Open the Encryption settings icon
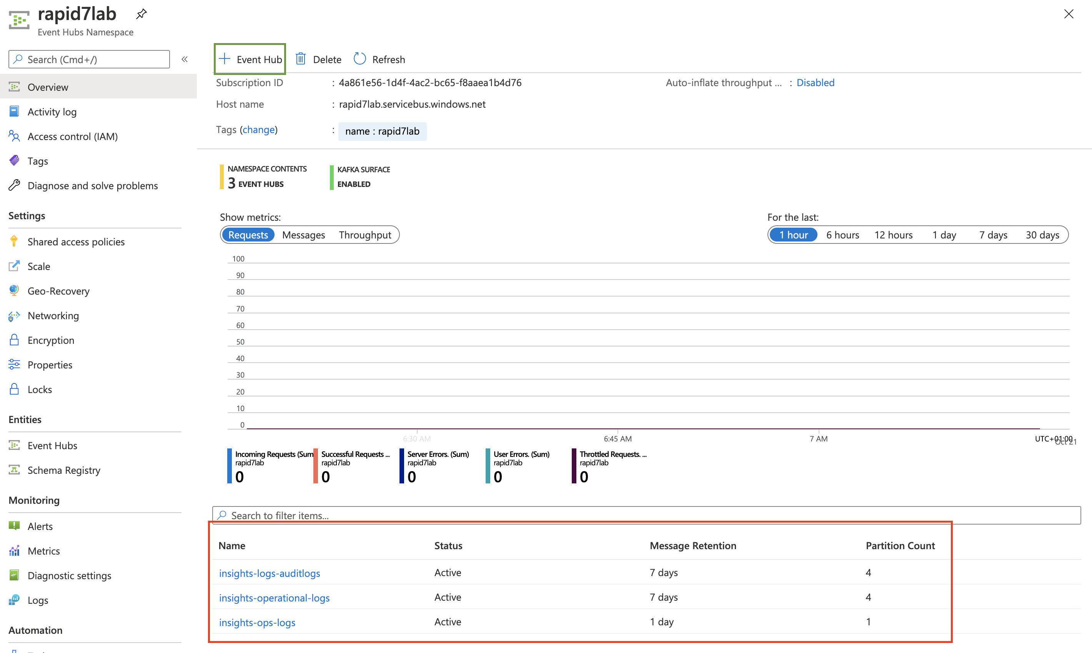 click(x=15, y=340)
